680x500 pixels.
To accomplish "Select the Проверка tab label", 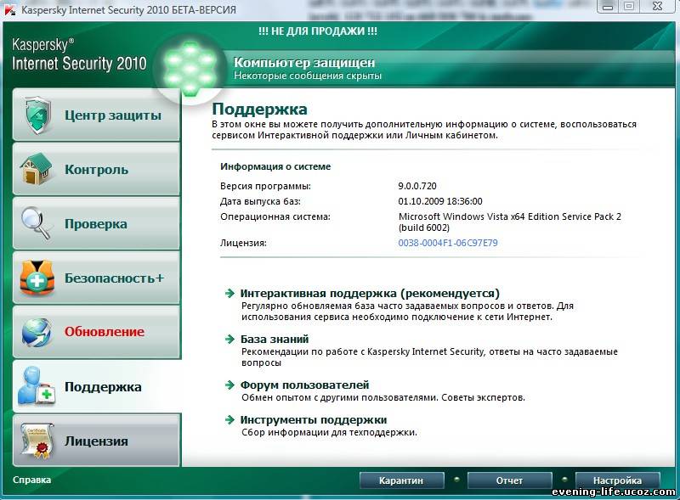I will click(96, 224).
